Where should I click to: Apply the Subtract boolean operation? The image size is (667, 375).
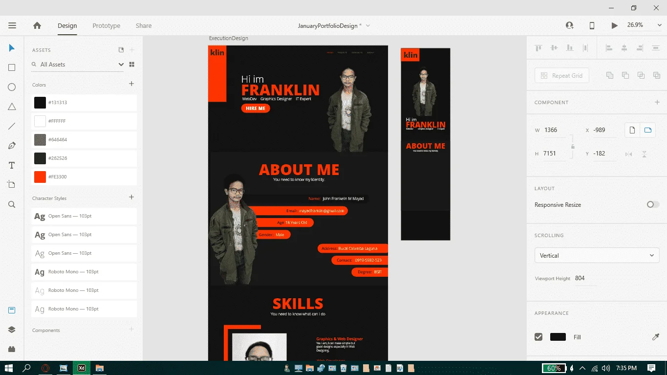click(625, 75)
